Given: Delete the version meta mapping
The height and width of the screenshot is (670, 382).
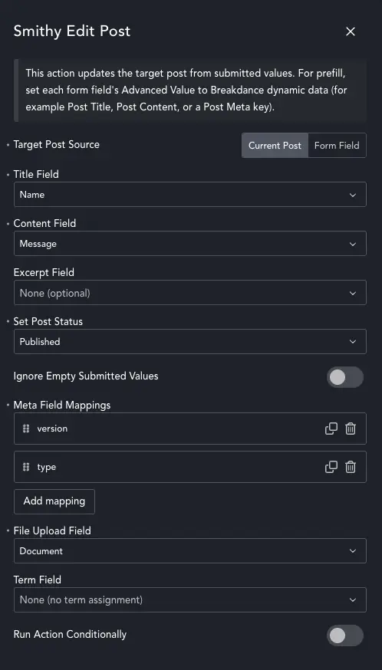Looking at the screenshot, I should 351,429.
